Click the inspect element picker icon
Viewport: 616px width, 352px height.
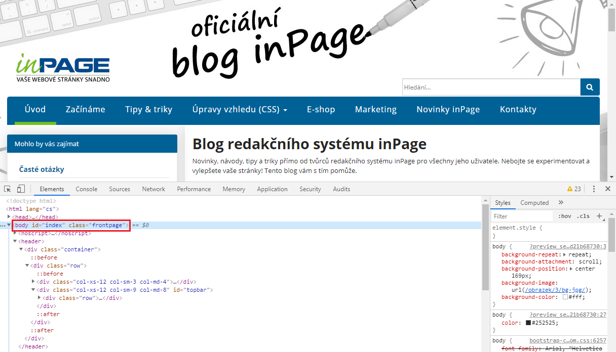[x=8, y=189]
